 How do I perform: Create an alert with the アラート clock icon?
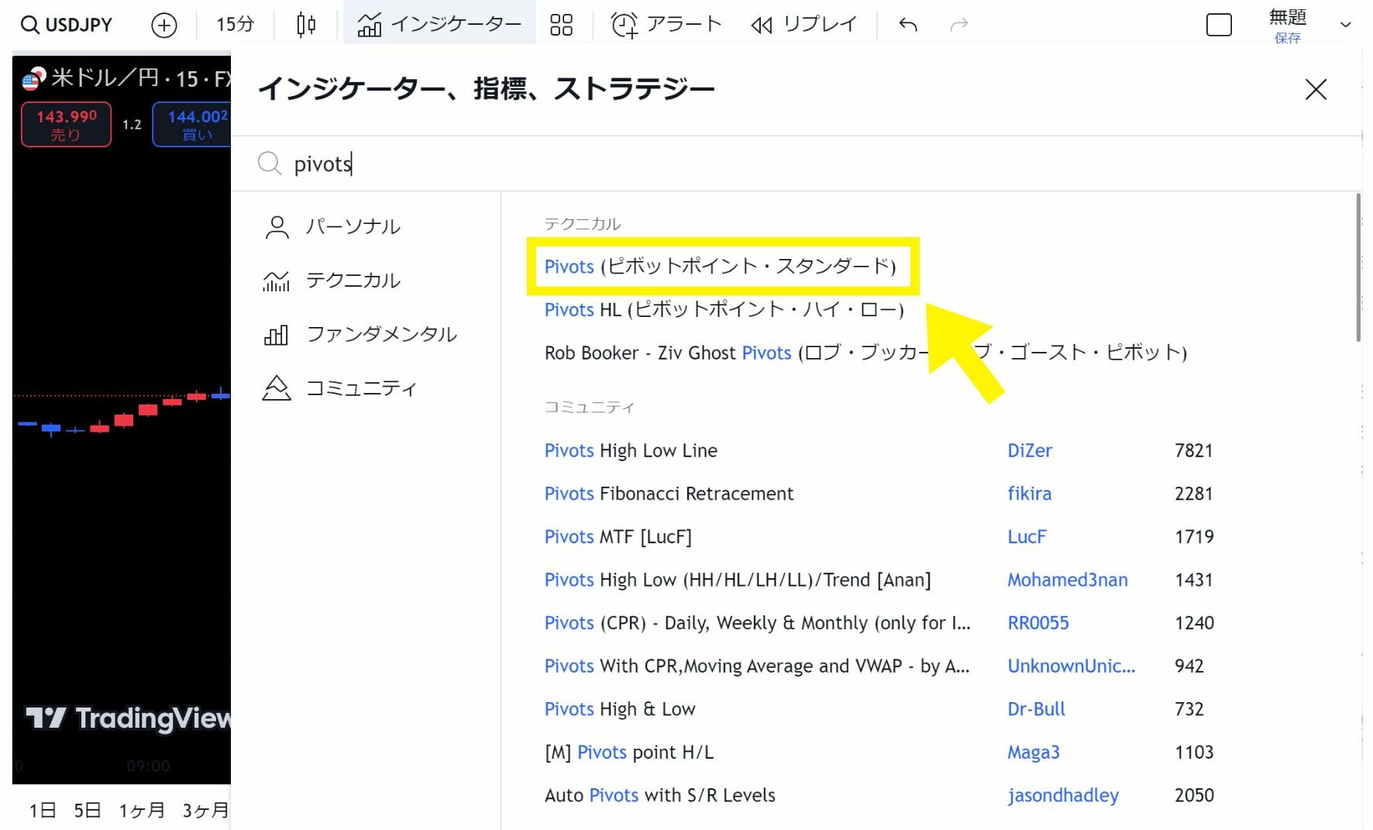coord(623,24)
